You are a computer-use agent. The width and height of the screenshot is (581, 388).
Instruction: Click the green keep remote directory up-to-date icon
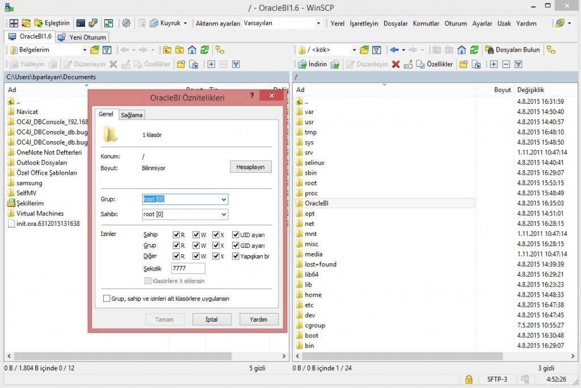coord(108,23)
